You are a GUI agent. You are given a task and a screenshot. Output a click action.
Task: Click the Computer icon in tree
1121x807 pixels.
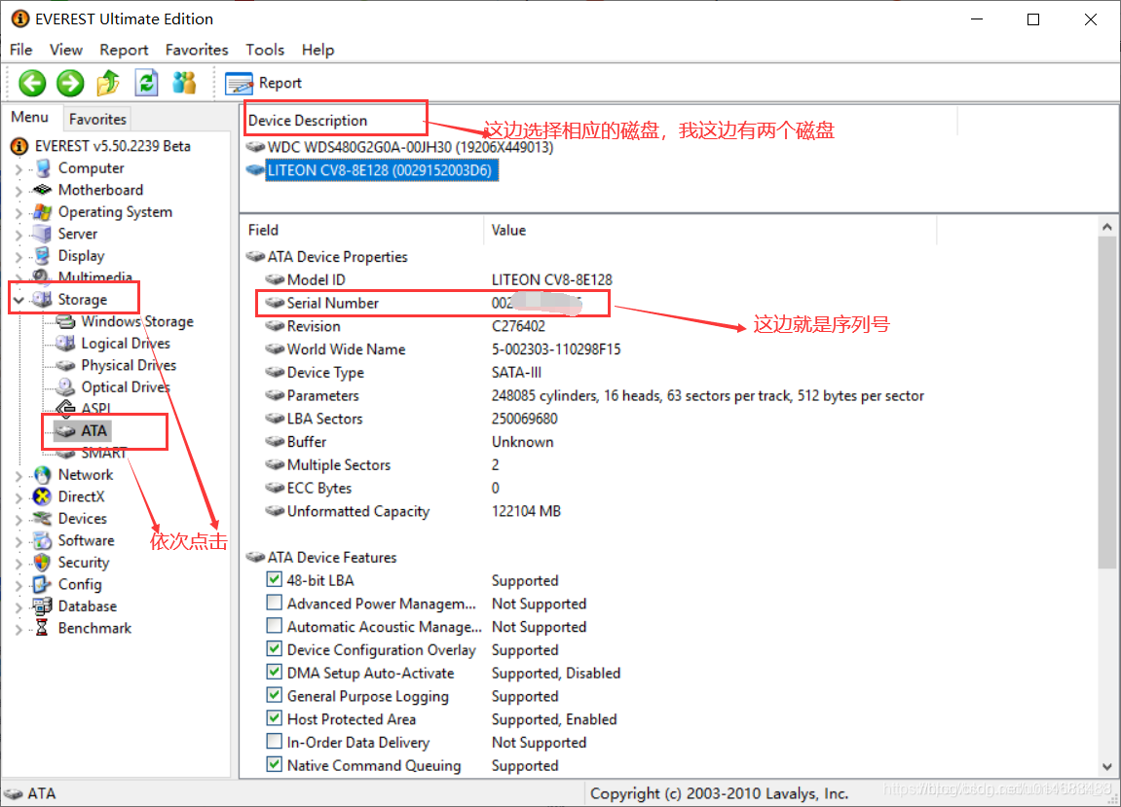tap(43, 168)
